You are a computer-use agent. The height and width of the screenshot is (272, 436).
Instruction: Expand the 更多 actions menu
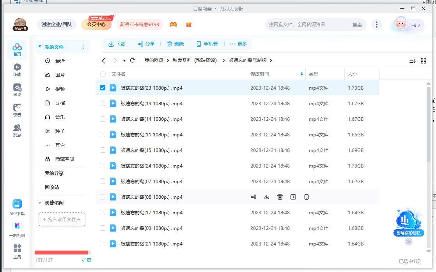tap(239, 44)
